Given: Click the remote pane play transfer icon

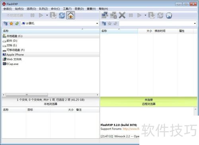Looking at the screenshot, I should pyautogui.click(x=139, y=15).
